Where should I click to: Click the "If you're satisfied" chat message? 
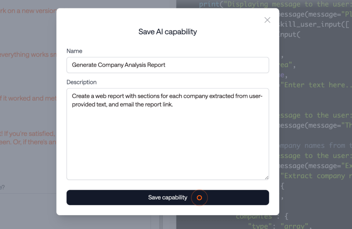28,134
